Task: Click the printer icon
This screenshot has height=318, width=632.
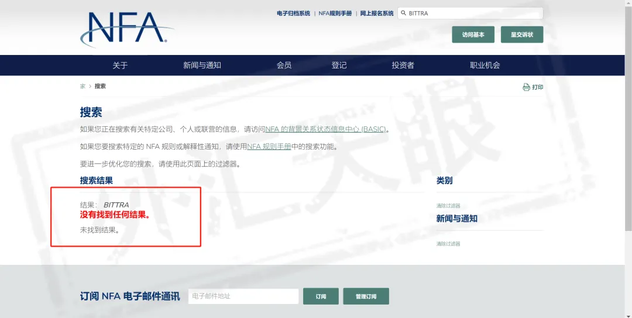Action: (x=526, y=87)
